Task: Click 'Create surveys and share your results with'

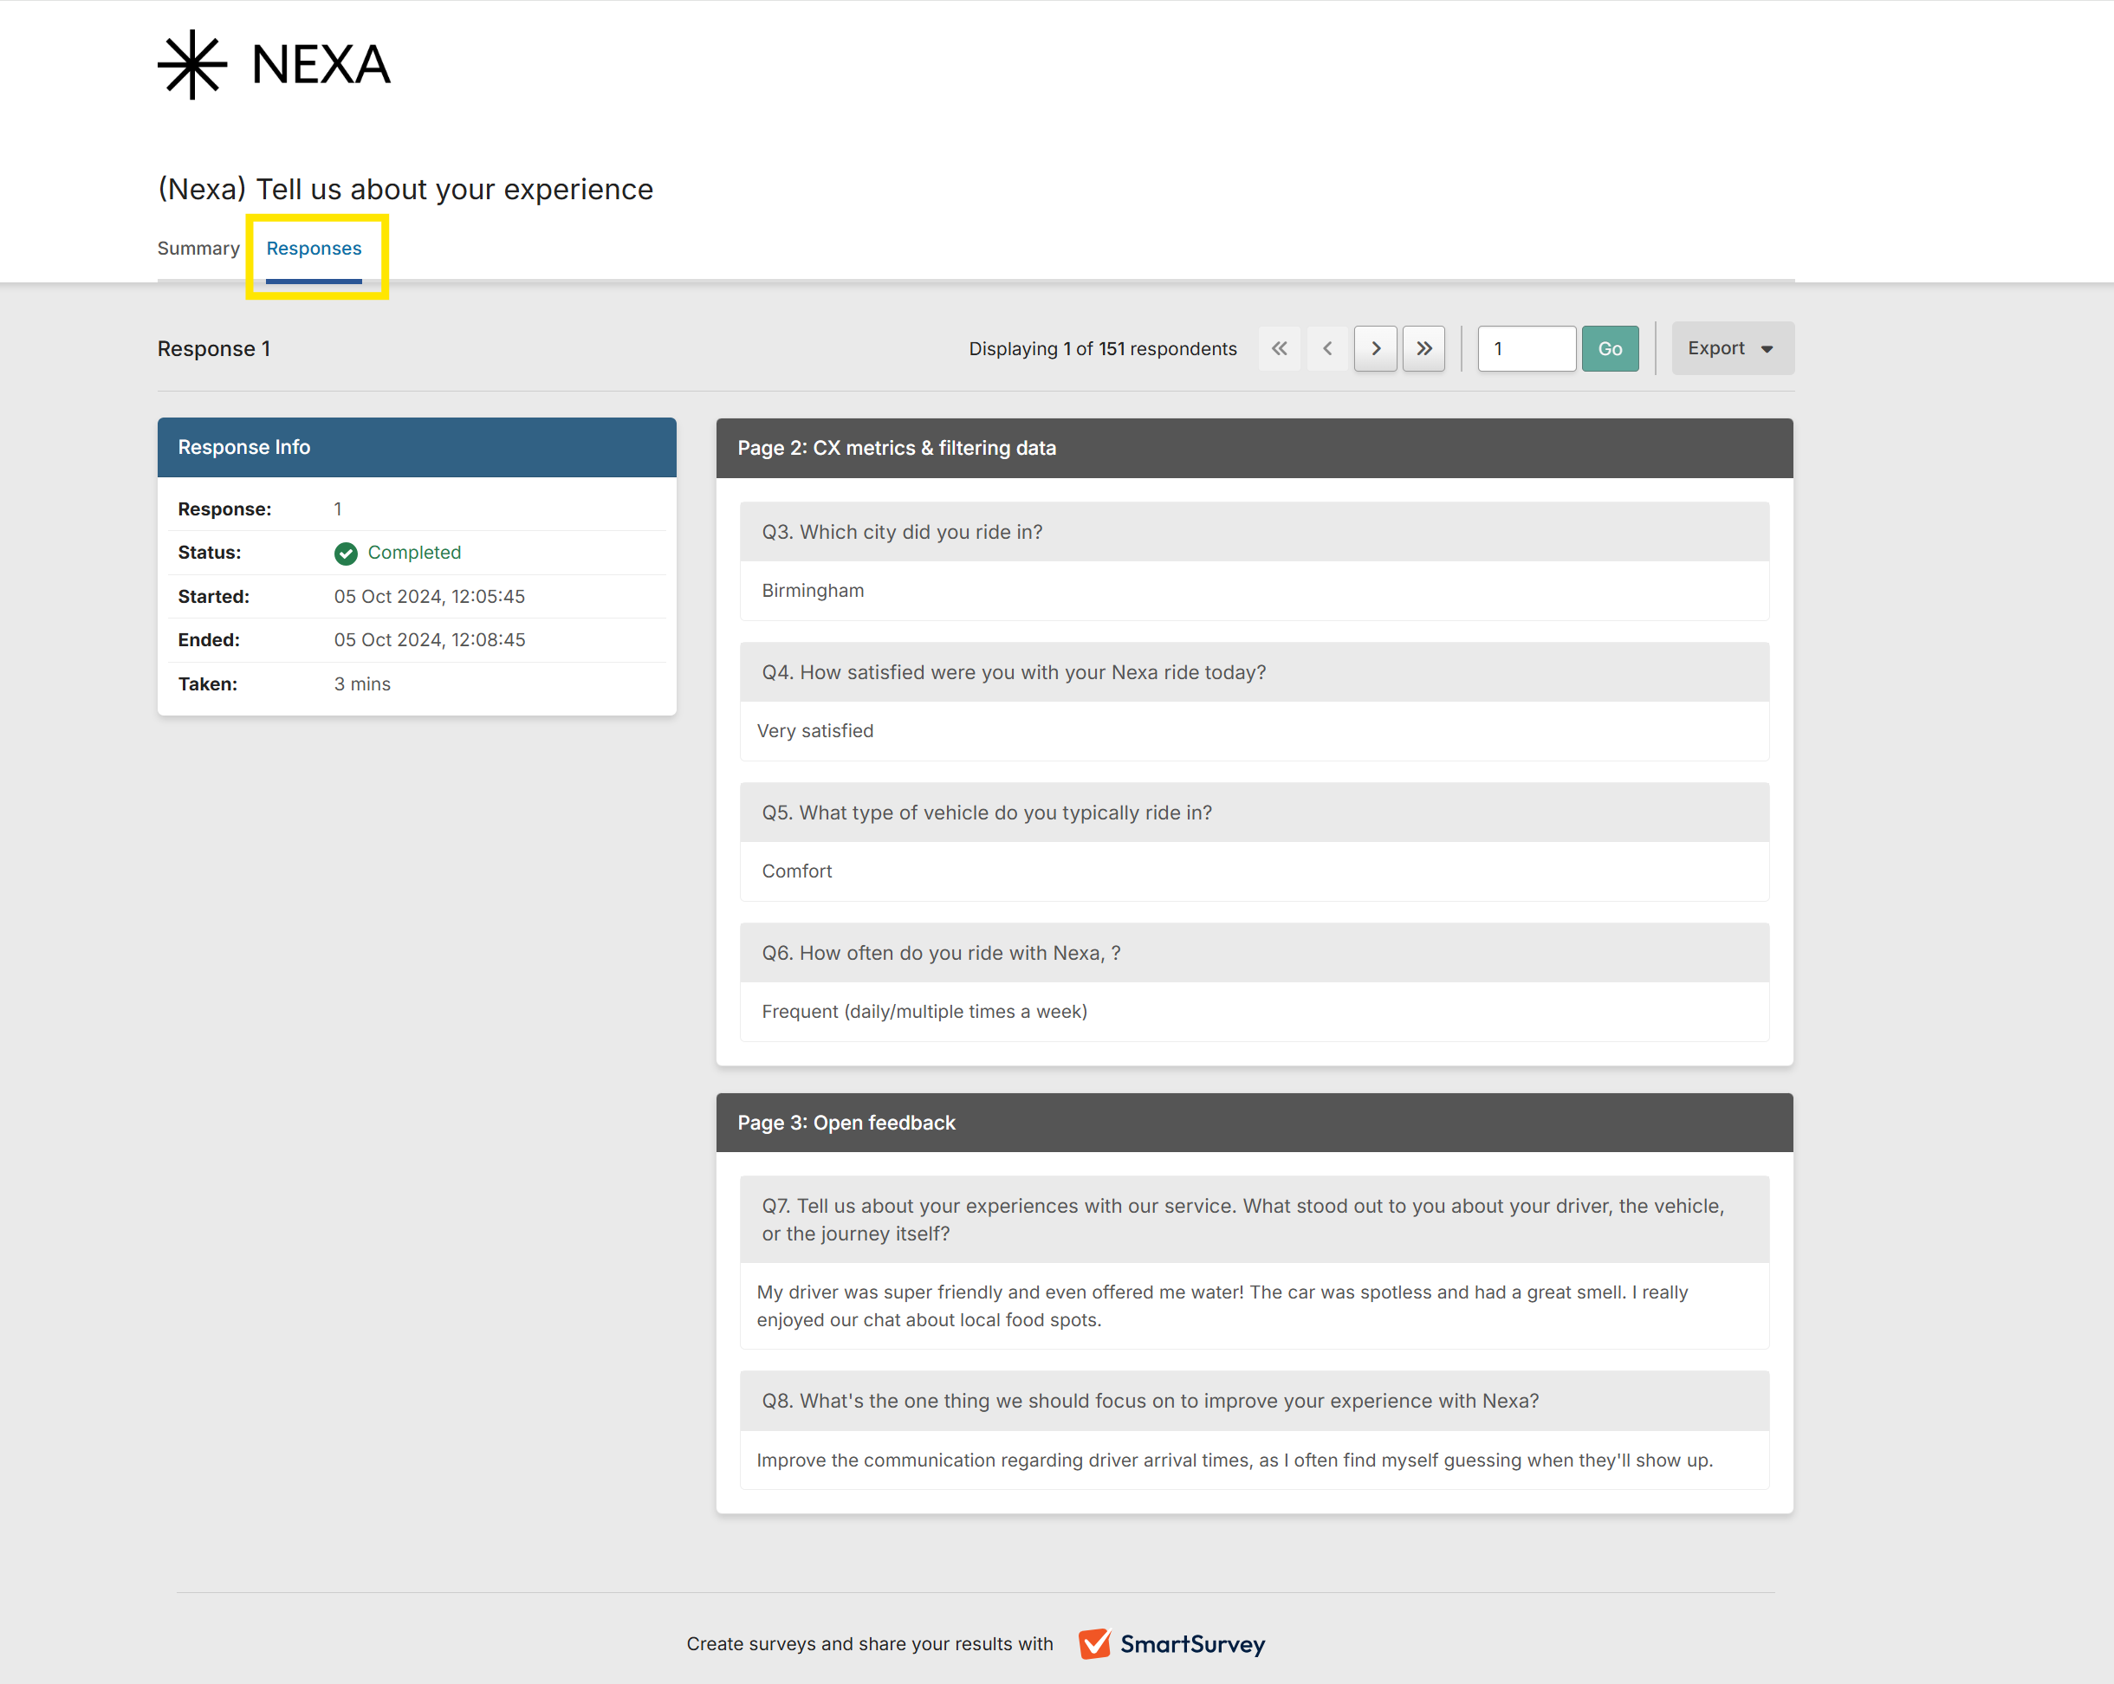Action: 870,1644
